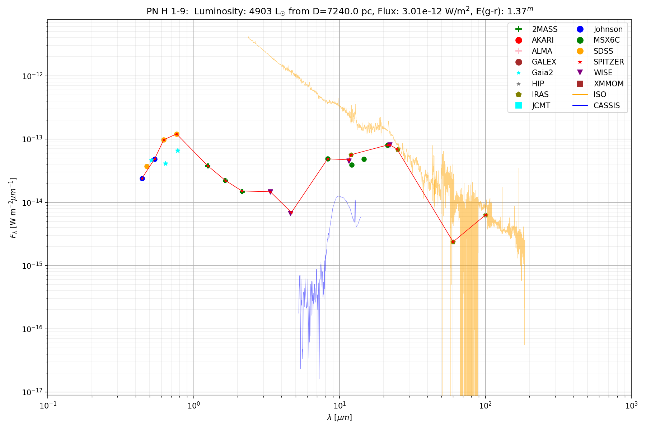Click the olive pentagon IRAS legend marker
Viewport: 646px width, 430px height.
pyautogui.click(x=518, y=95)
